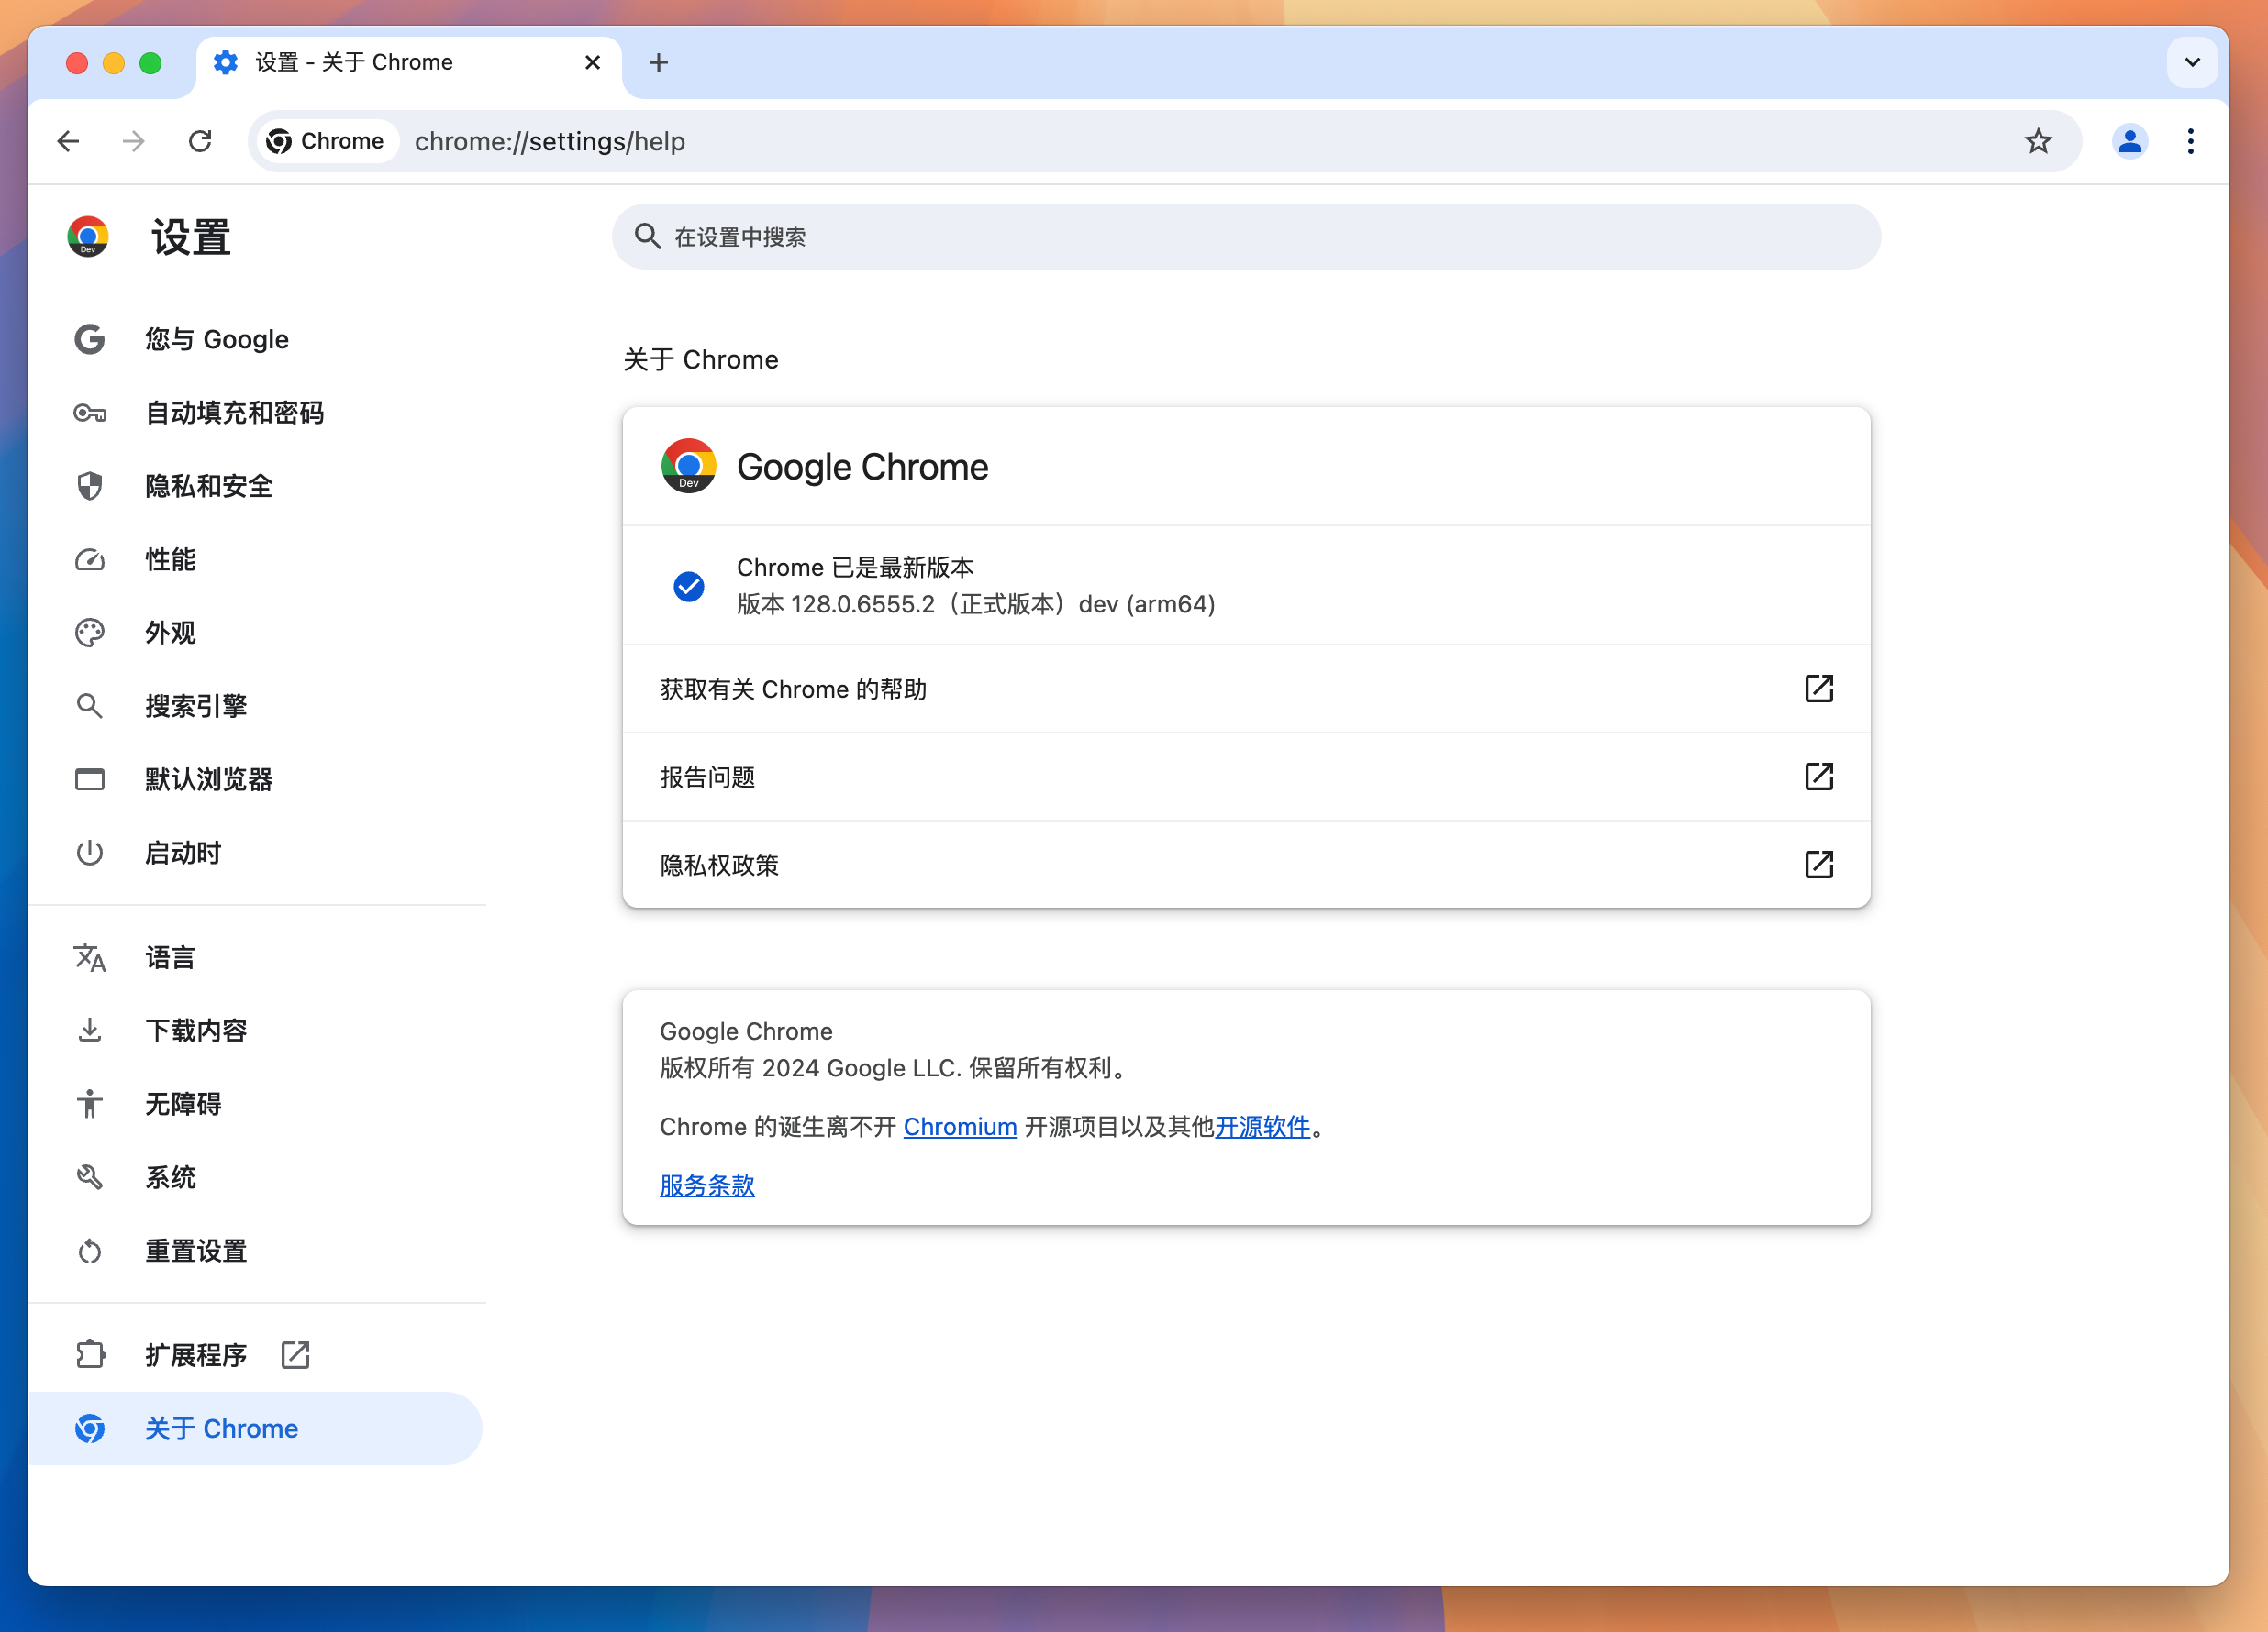Click the forward navigation arrow
Viewport: 2268px width, 1632px height.
click(134, 141)
